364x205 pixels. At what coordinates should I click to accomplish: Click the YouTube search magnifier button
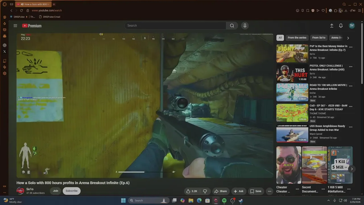232,26
